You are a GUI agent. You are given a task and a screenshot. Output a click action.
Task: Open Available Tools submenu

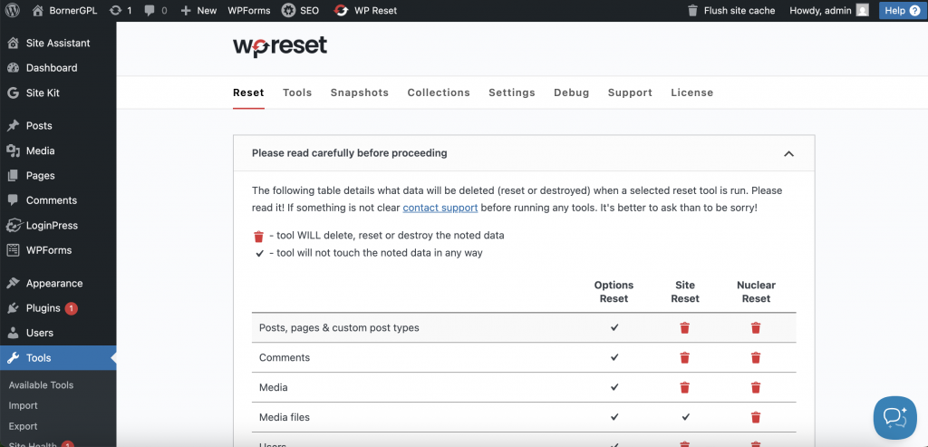click(41, 384)
